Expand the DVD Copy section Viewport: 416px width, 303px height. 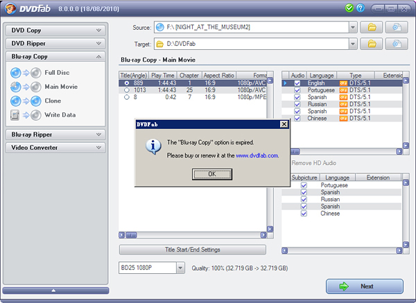55,31
